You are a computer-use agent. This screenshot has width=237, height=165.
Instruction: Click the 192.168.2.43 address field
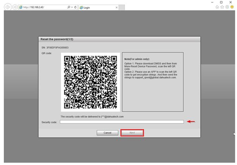pyautogui.click(x=43, y=7)
